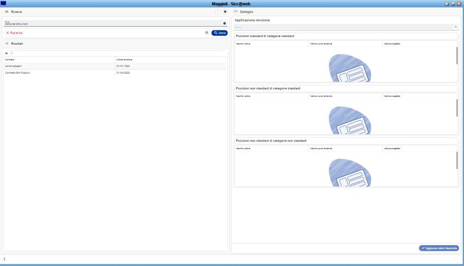Click the third table's vertical scrollbar
This screenshot has height=266, width=464.
(457, 160)
